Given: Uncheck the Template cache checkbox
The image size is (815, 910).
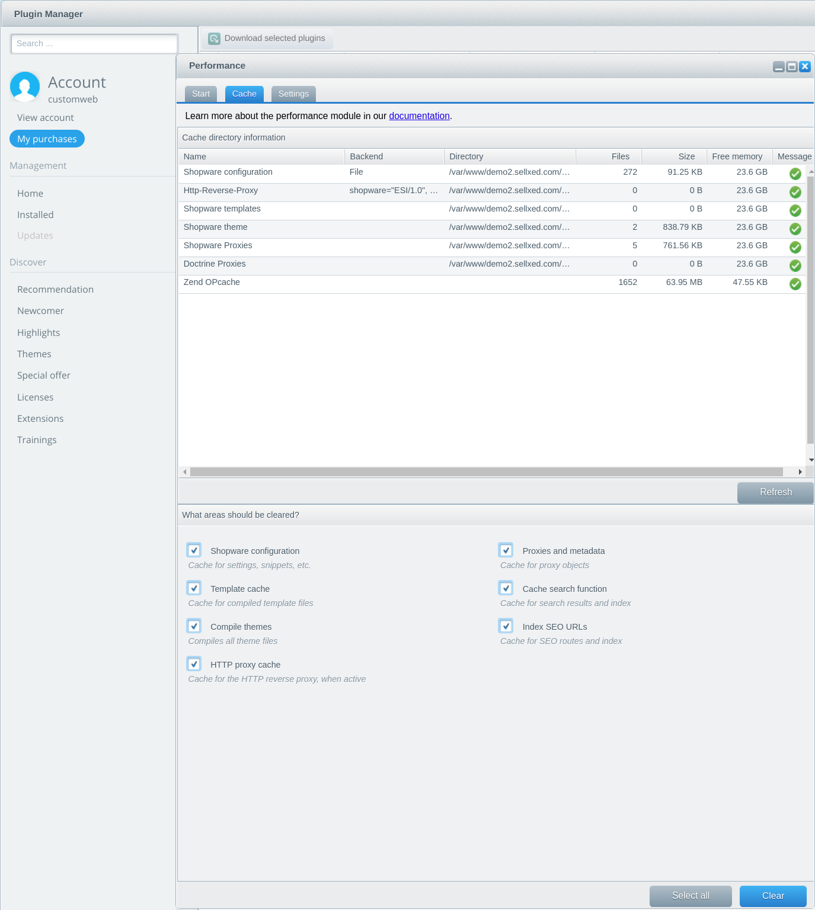Looking at the screenshot, I should click(194, 588).
